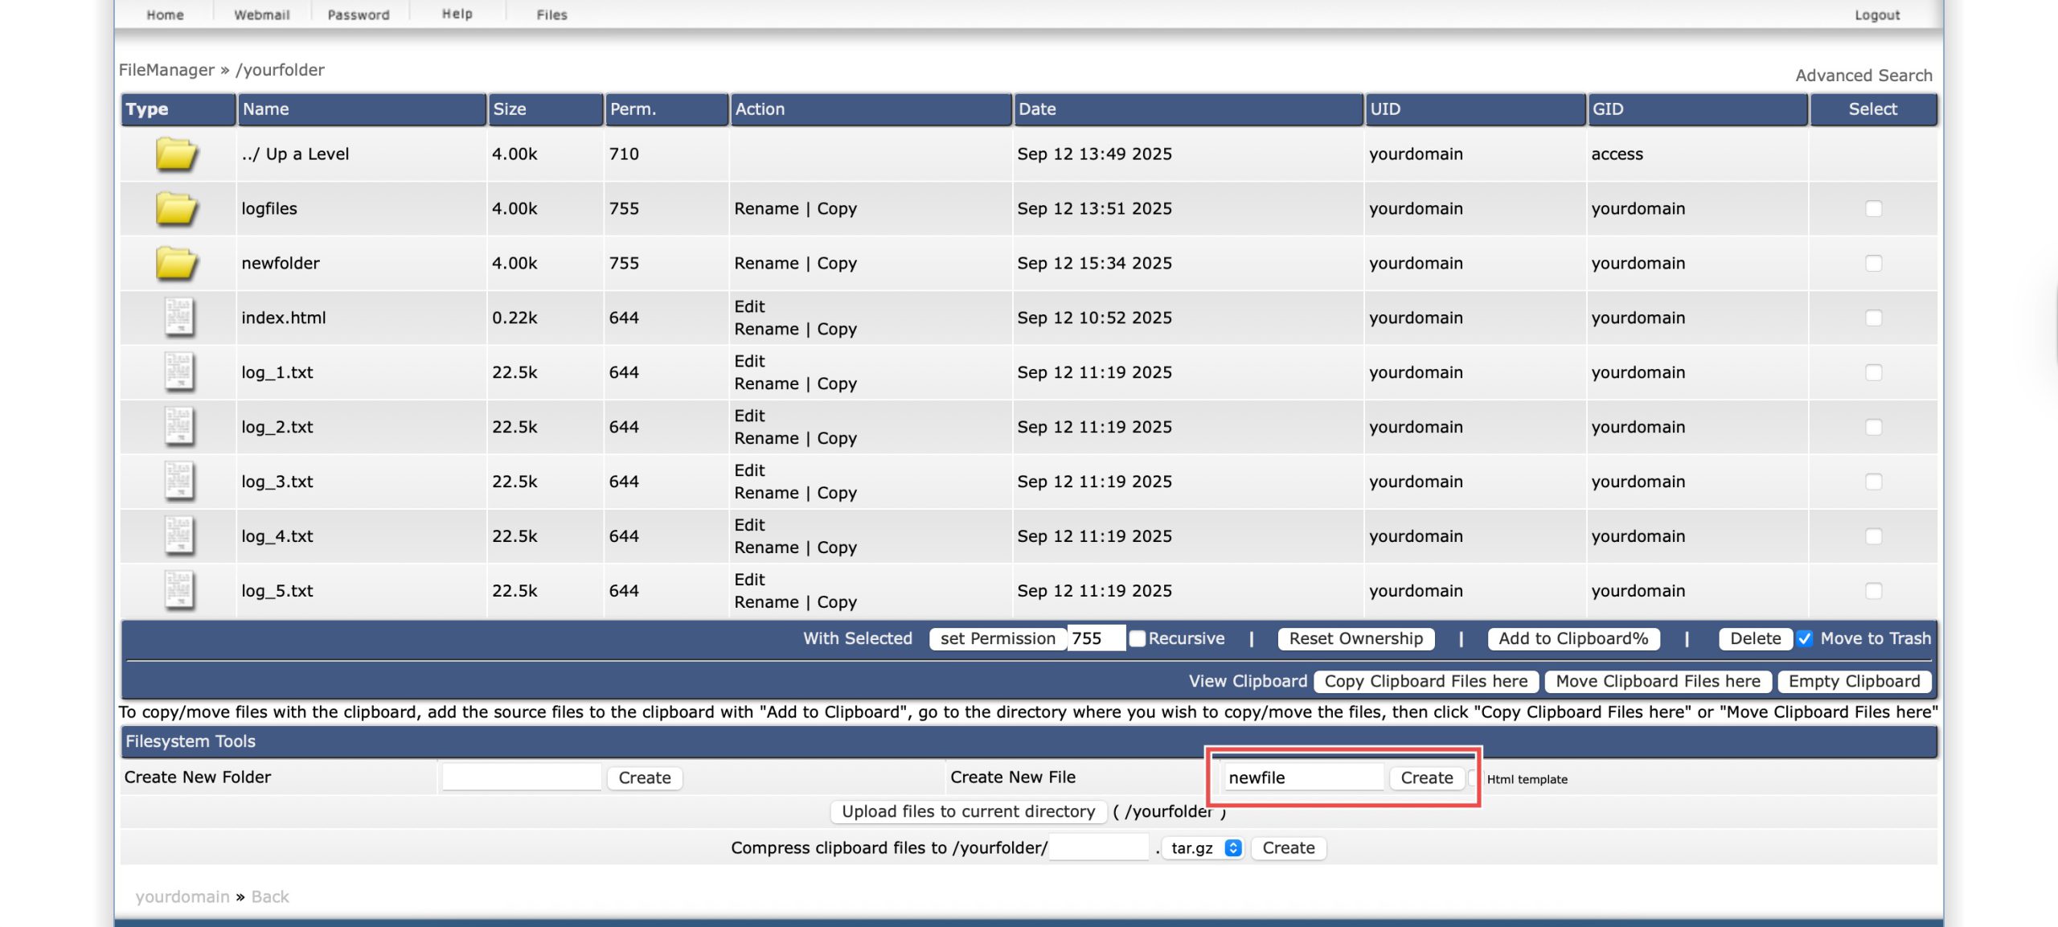Edit the log_3.txt file
The image size is (2058, 927).
[x=749, y=470]
